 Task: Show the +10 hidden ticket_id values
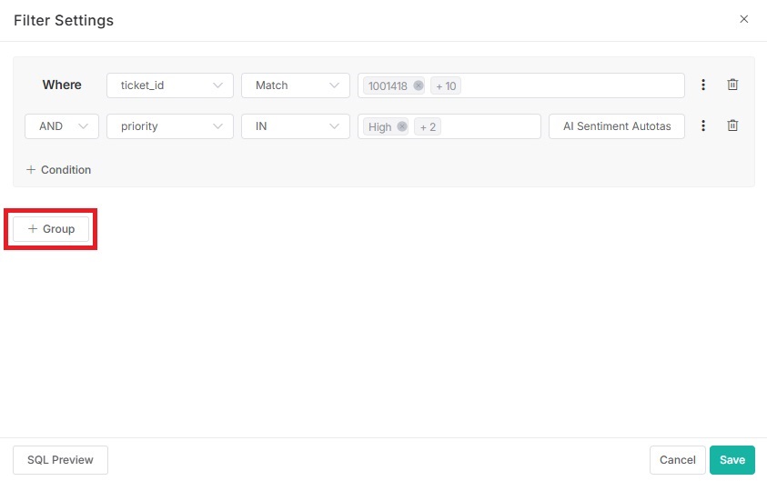coord(446,85)
